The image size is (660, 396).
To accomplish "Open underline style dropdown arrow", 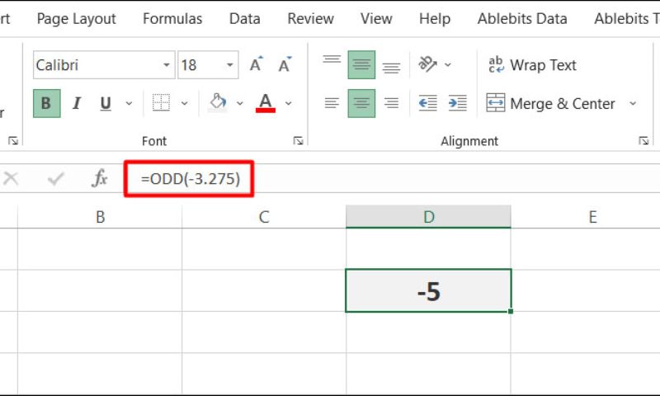I will click(x=129, y=103).
